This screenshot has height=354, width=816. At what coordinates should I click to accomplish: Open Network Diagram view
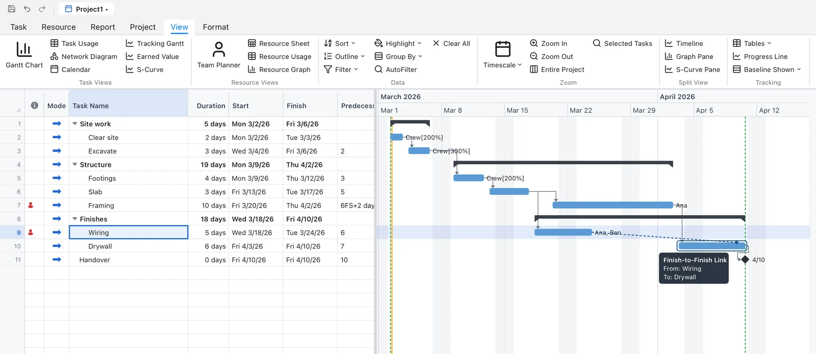pos(84,57)
